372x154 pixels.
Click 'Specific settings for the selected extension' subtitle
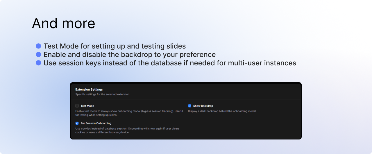[x=102, y=94]
